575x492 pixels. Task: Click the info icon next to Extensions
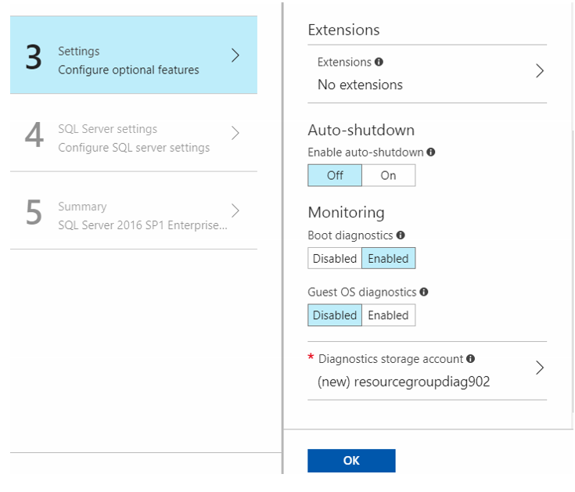pos(379,62)
